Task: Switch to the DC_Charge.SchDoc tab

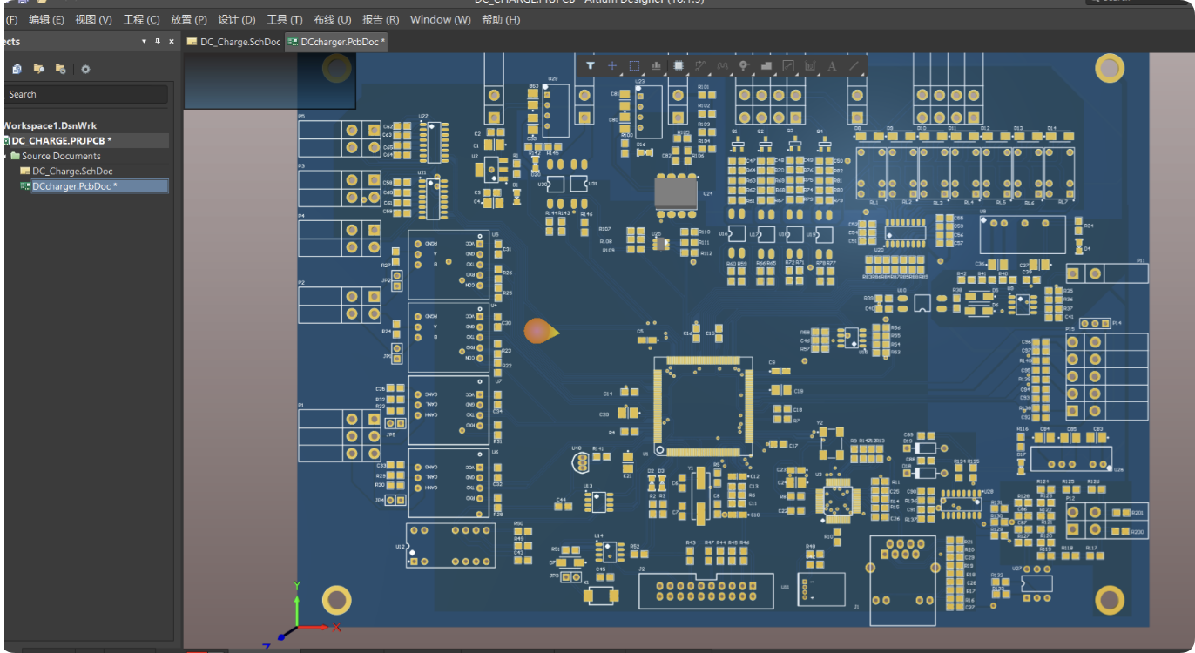Action: (233, 42)
